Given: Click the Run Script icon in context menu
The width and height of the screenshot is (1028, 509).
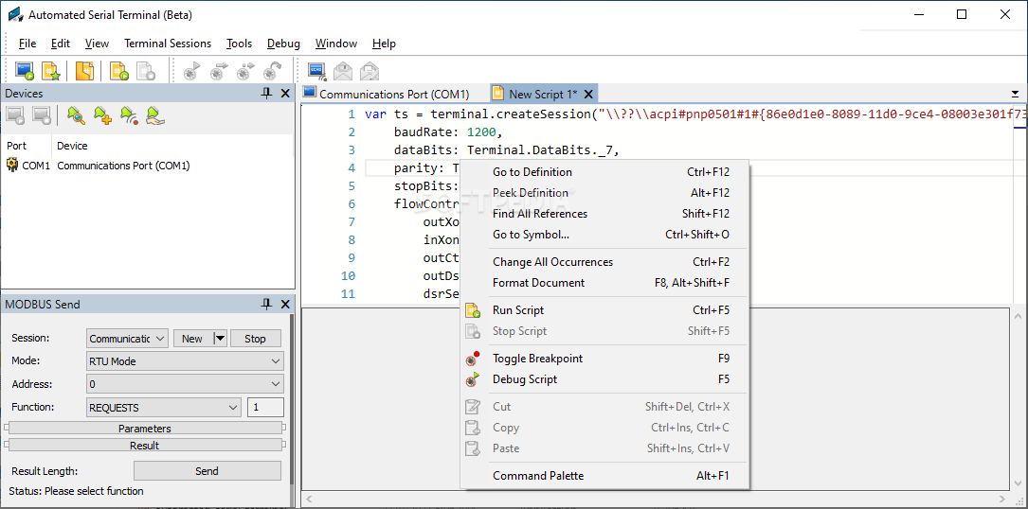Looking at the screenshot, I should [473, 310].
